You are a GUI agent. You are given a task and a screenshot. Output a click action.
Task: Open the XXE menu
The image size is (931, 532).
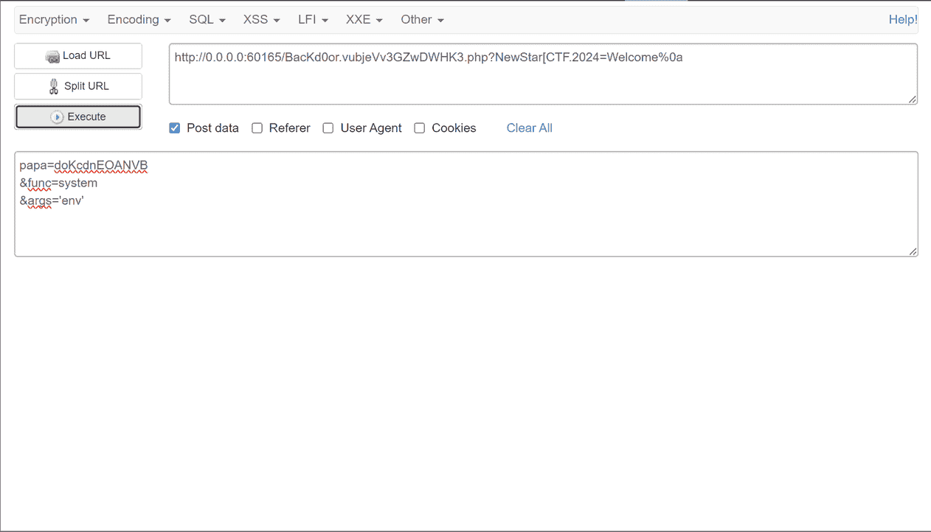click(364, 20)
